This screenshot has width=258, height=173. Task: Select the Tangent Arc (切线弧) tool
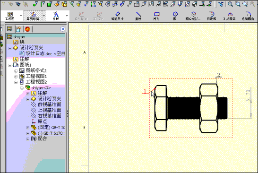point(211,16)
